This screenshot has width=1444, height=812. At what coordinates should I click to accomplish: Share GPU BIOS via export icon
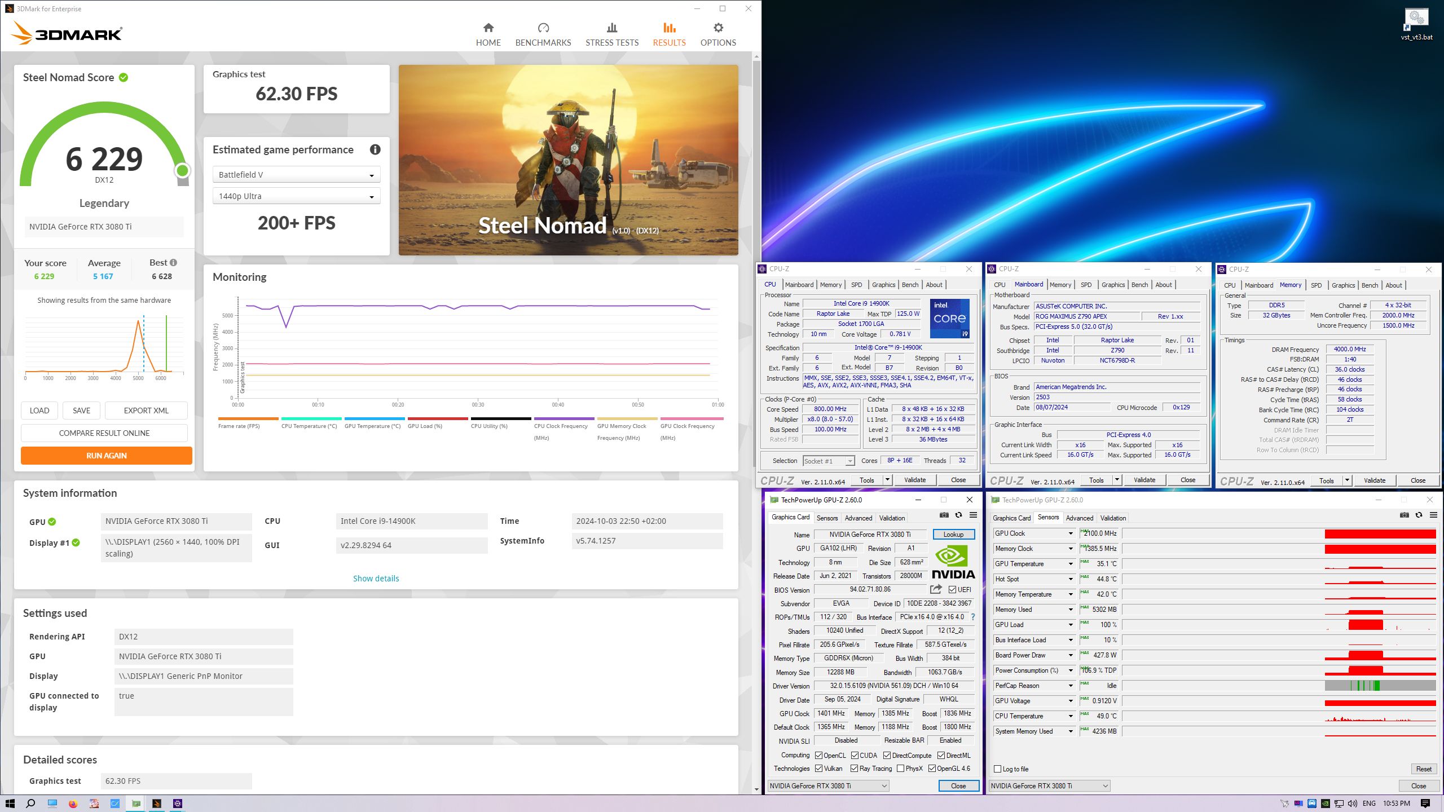click(936, 589)
